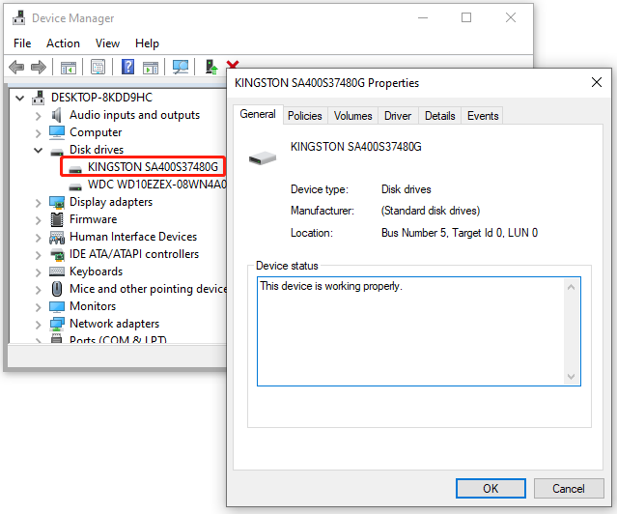The image size is (617, 514).
Task: Switch to the Events tab
Action: [483, 116]
